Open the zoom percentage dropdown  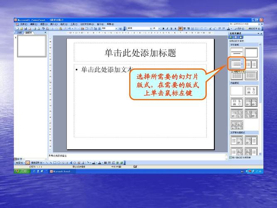click(116, 29)
